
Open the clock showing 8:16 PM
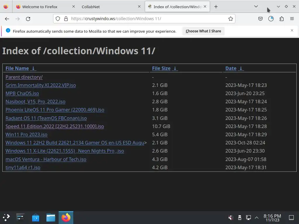tap(272, 218)
